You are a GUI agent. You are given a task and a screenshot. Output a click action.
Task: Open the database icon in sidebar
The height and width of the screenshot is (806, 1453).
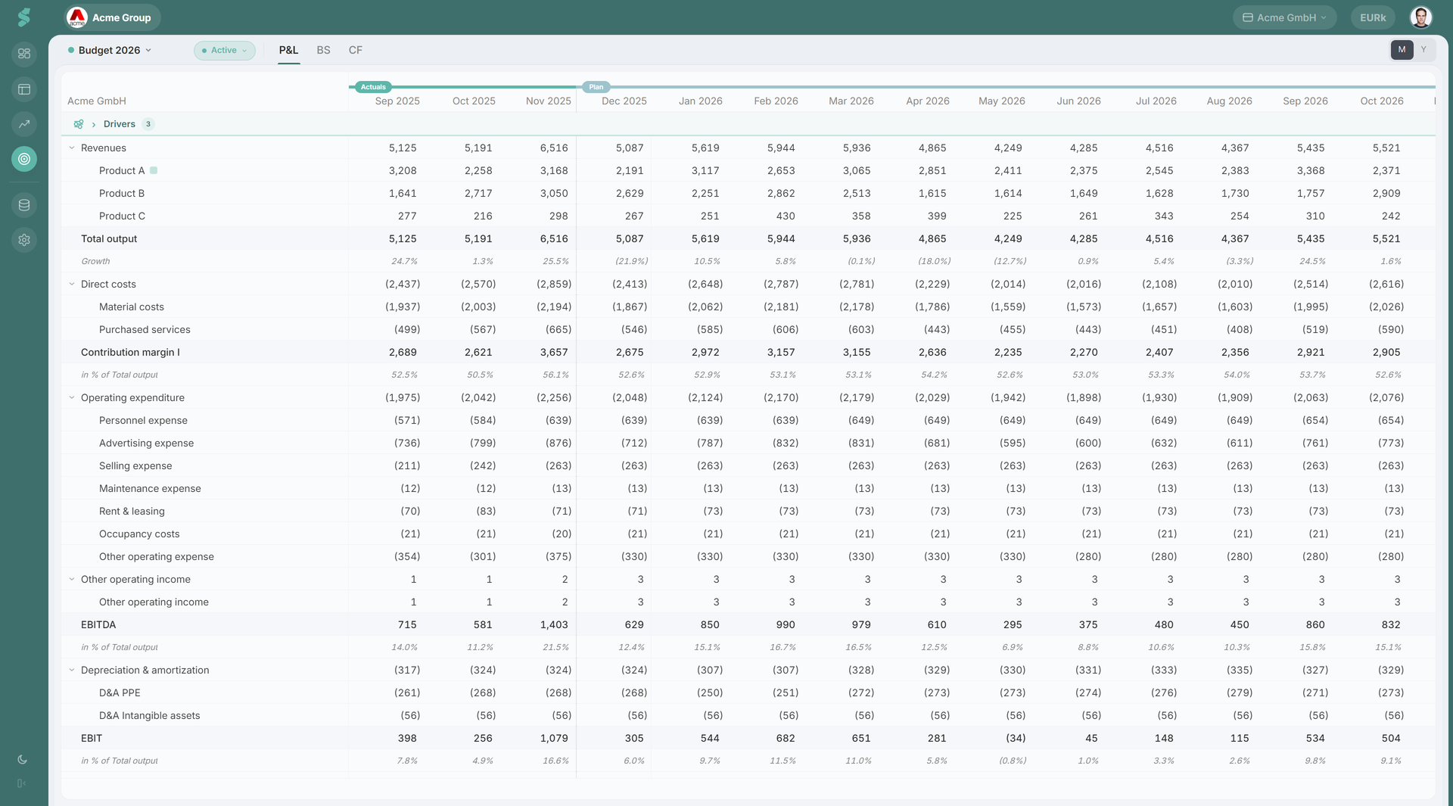(24, 205)
